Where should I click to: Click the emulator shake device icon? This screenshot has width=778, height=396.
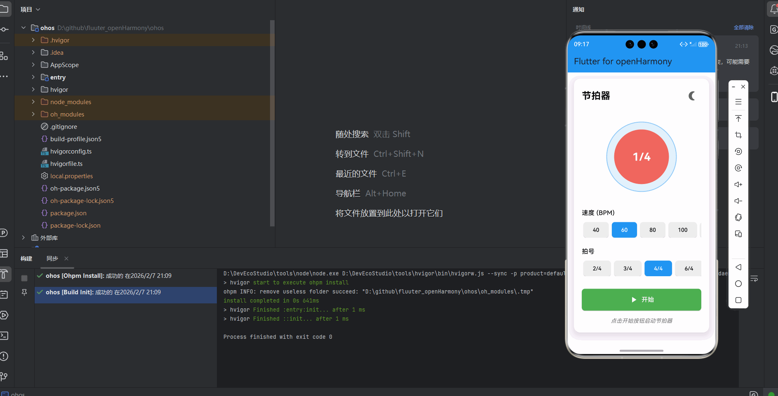[x=738, y=217]
